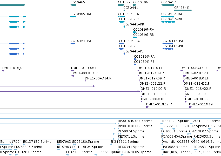Click protein label CG10395-PC
221x156 pixels.
point(129,46)
